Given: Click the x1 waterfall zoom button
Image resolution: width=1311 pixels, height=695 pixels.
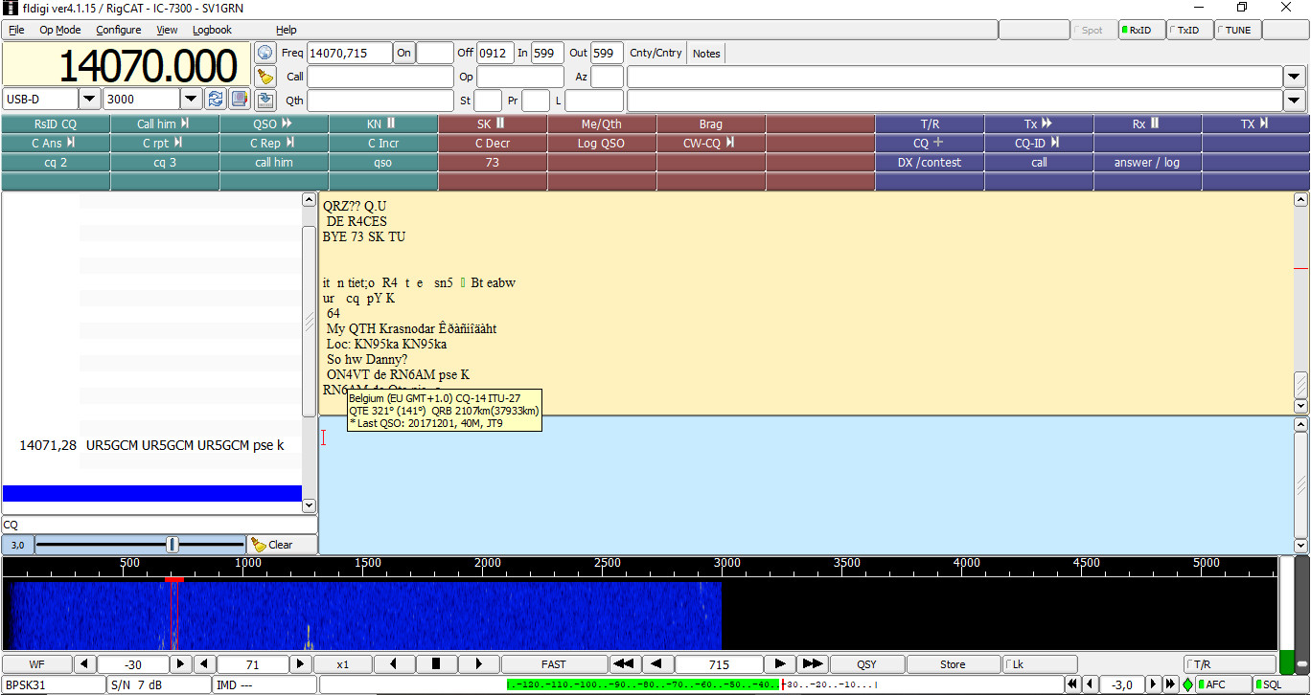Looking at the screenshot, I should (x=343, y=664).
